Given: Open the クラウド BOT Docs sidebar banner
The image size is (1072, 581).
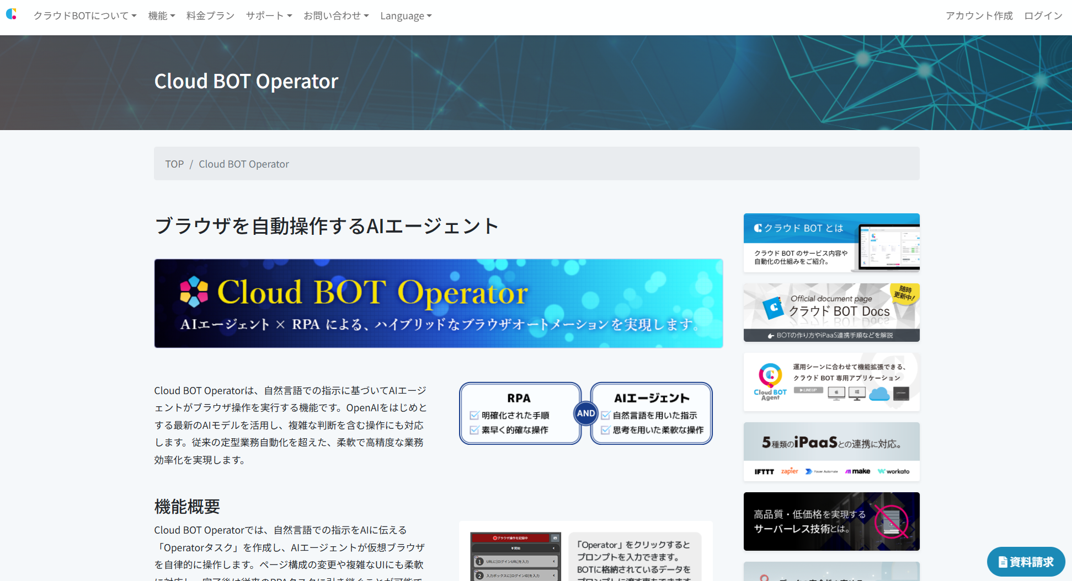Looking at the screenshot, I should click(831, 313).
